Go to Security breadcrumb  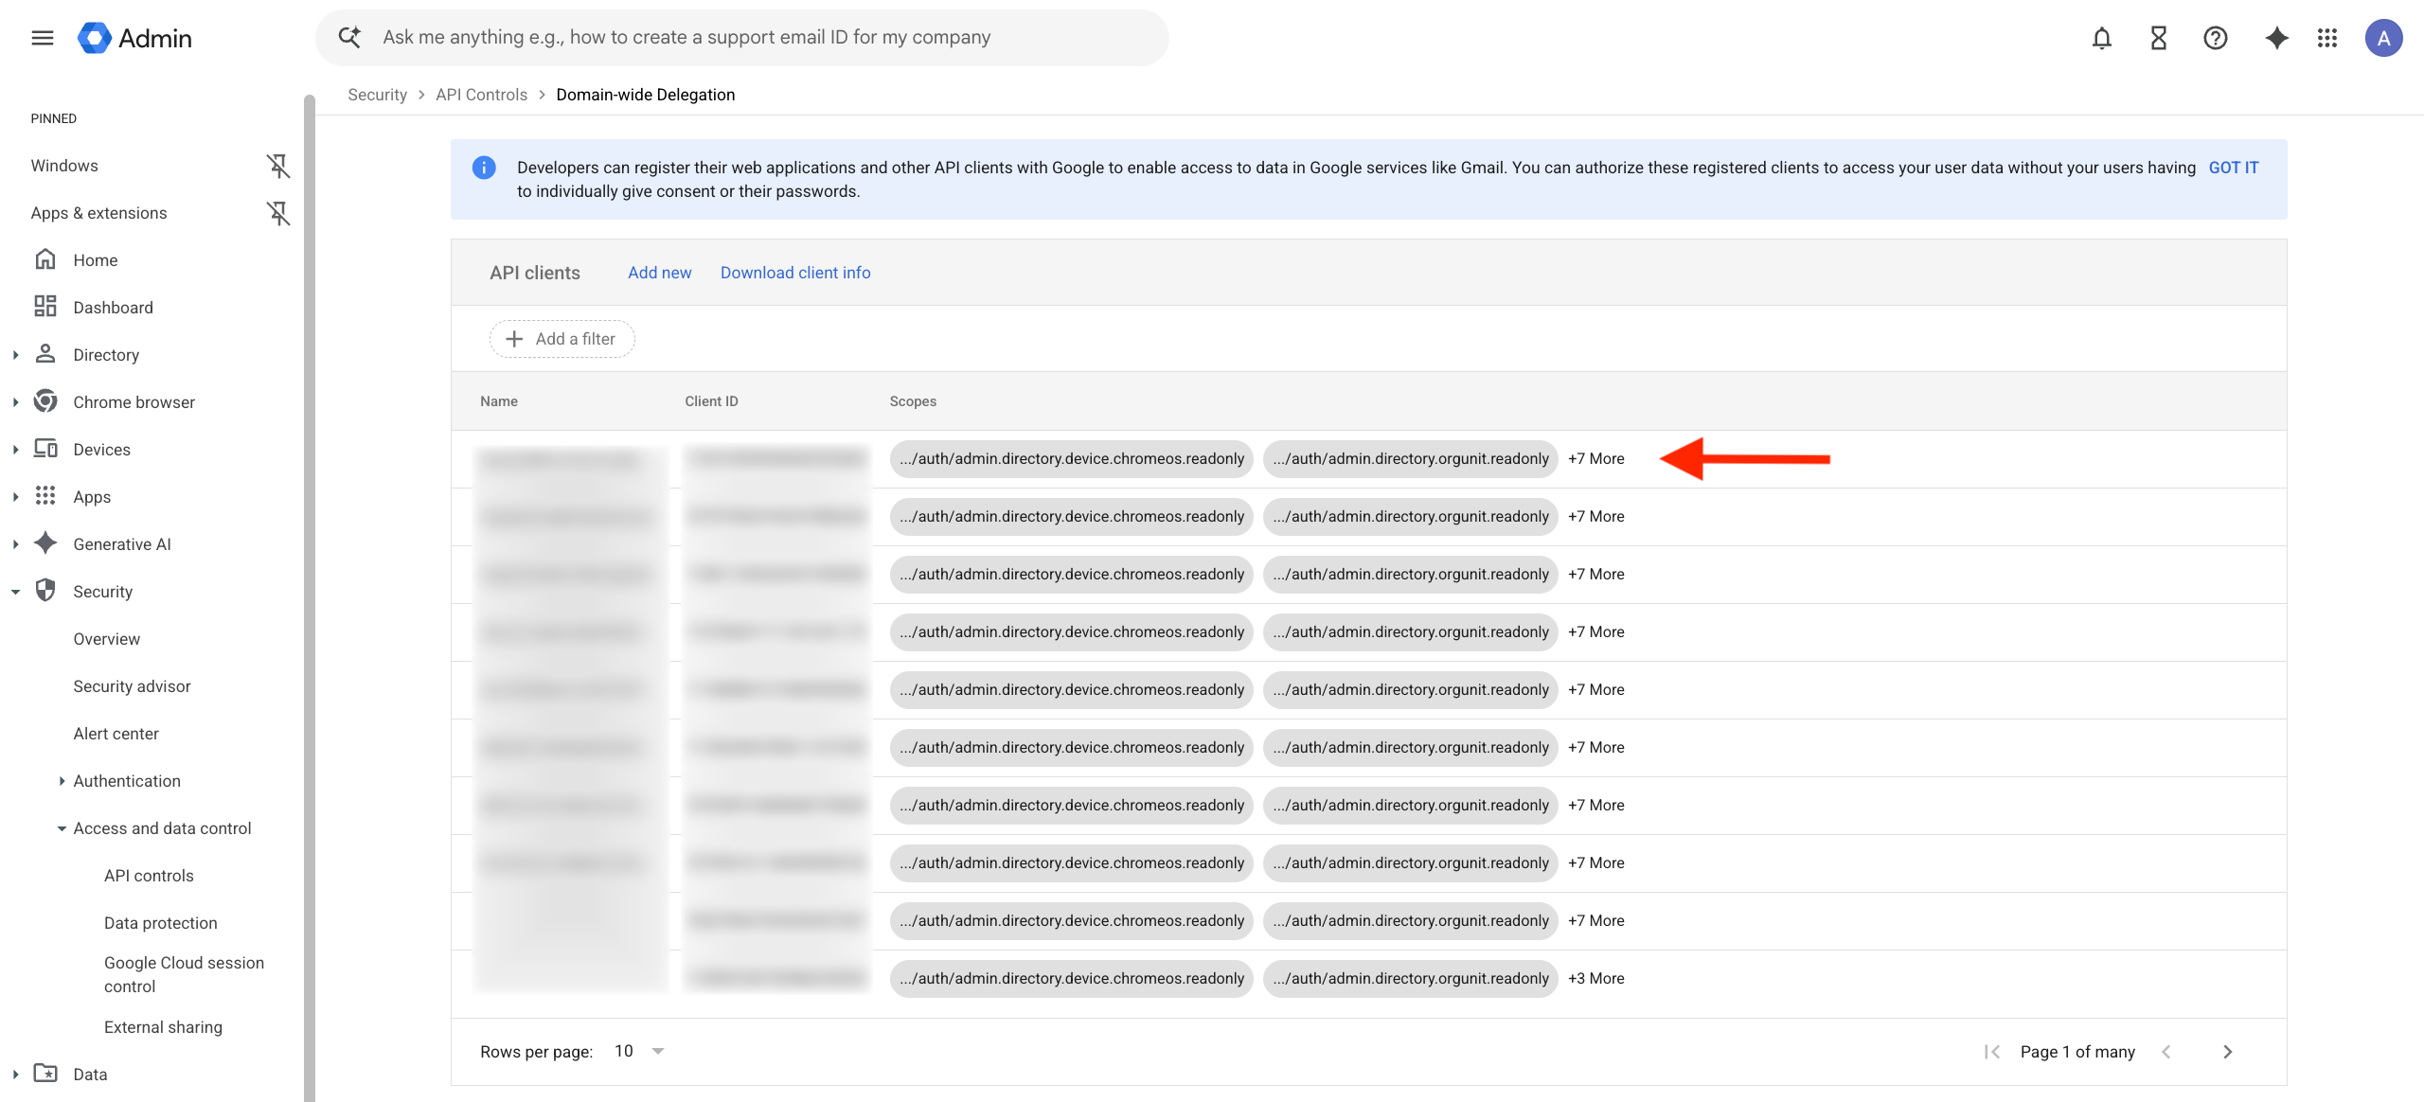pyautogui.click(x=377, y=95)
